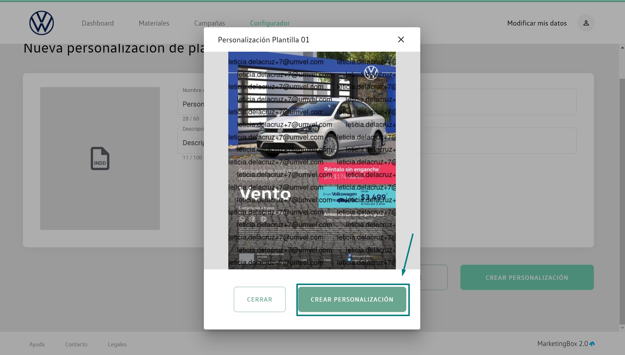Open the Dashboard menu item
This screenshot has width=625, height=355.
98,23
